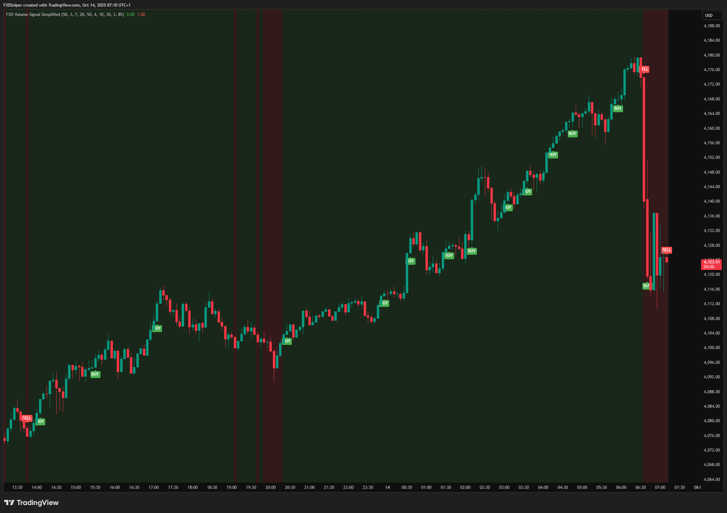Click the SELL signal at the chart peak
Screen dimensions: 727x513
coord(644,69)
